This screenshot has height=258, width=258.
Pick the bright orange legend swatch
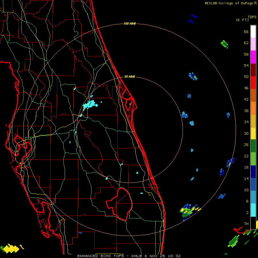pos(253,108)
